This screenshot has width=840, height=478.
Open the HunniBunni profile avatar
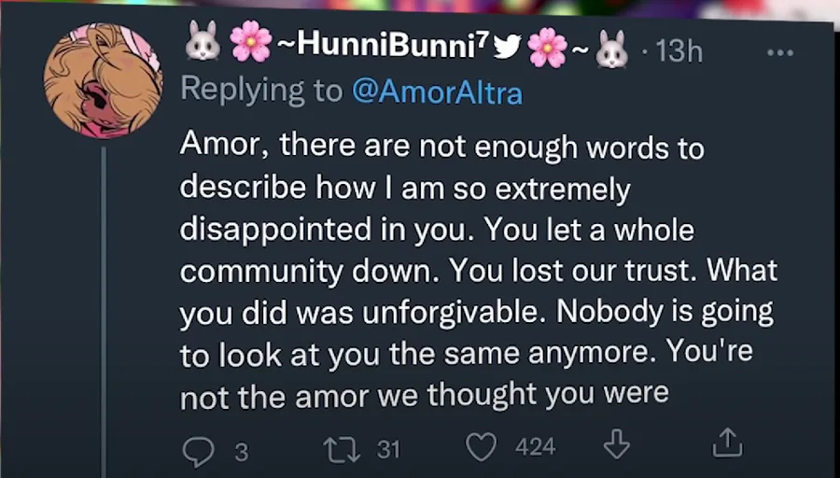tap(104, 80)
